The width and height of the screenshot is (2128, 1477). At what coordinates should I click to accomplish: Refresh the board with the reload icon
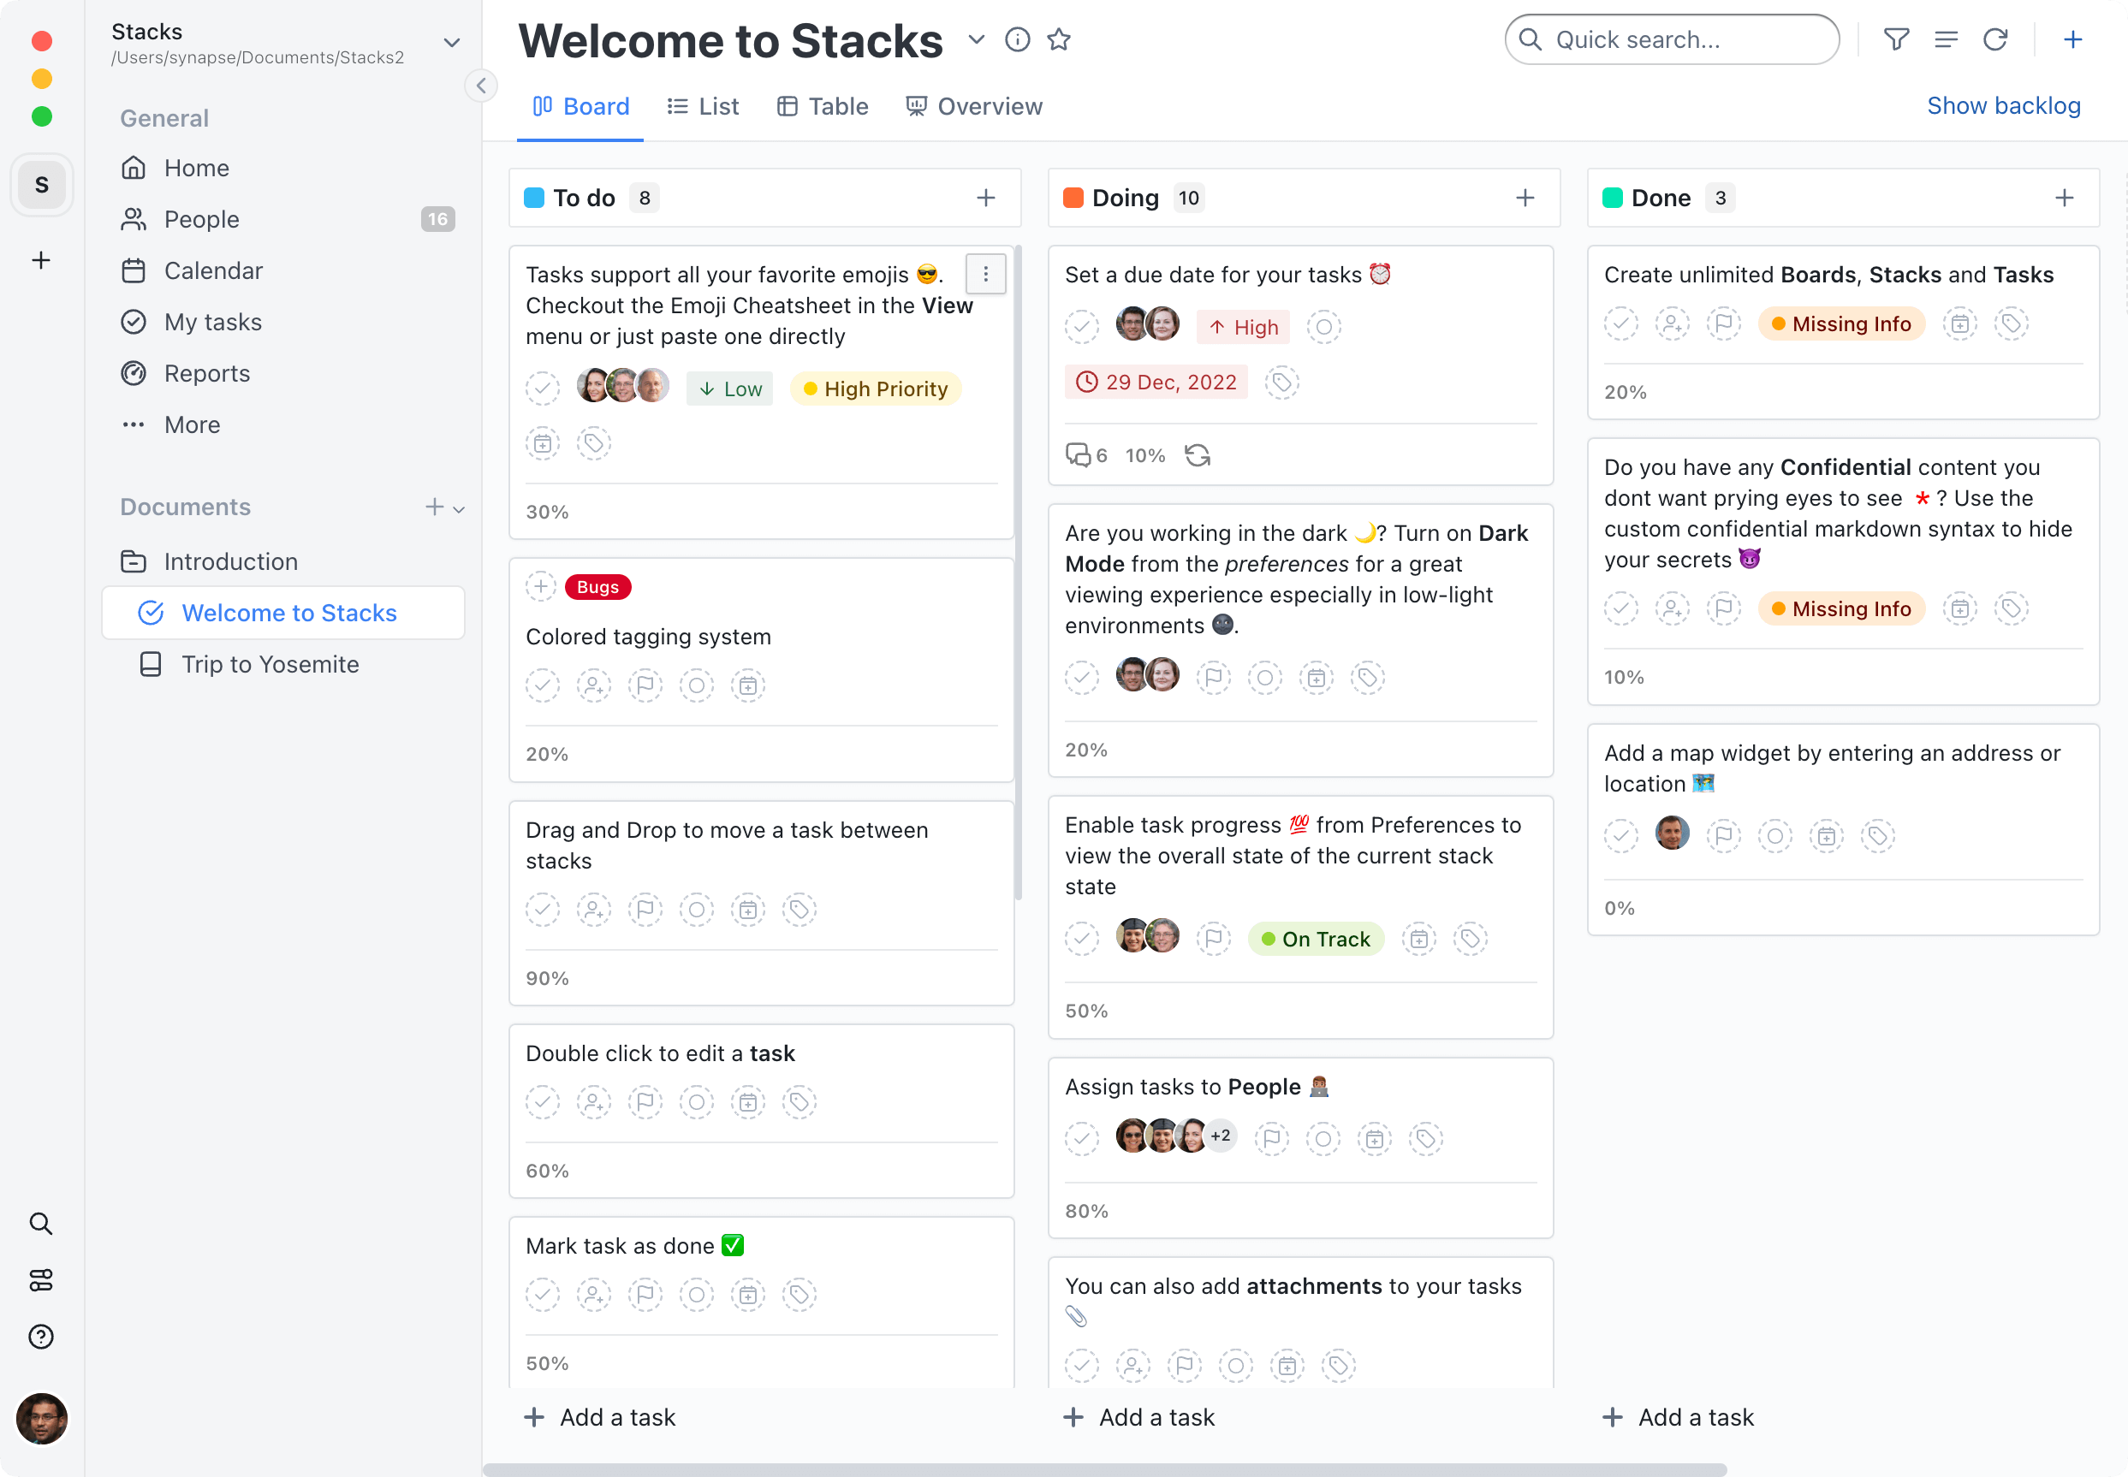click(1995, 39)
